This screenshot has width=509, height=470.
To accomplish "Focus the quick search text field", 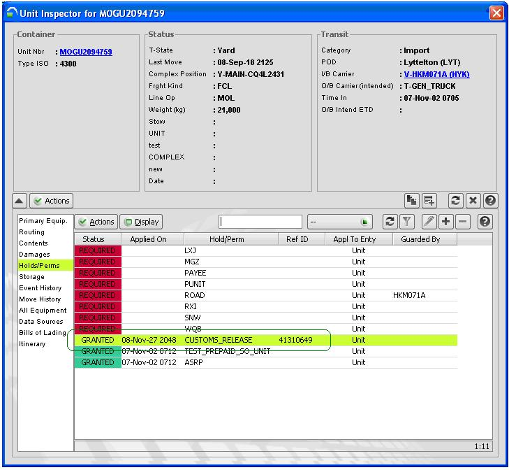I will [260, 222].
